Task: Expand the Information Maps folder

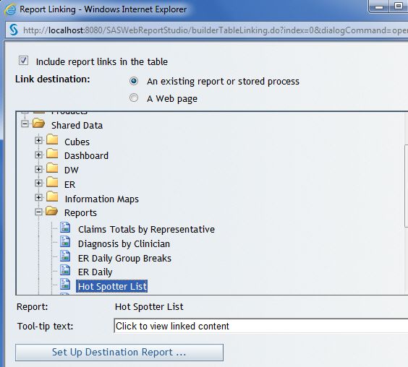Action: [38, 197]
